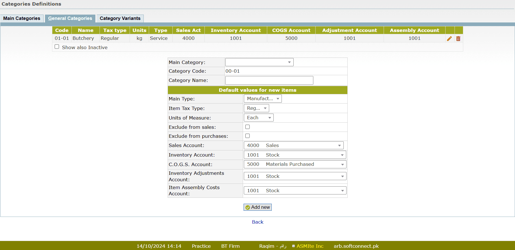
Task: Expand the Inventory Adjustments Account dropdown
Action: (x=295, y=176)
